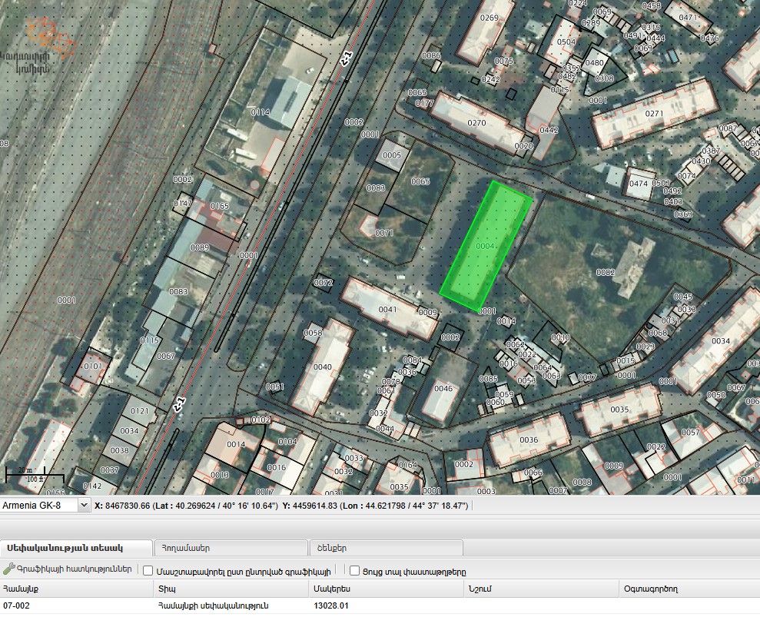The width and height of the screenshot is (760, 627).
Task: Click the wrench graphic properties icon
Action: (8, 569)
